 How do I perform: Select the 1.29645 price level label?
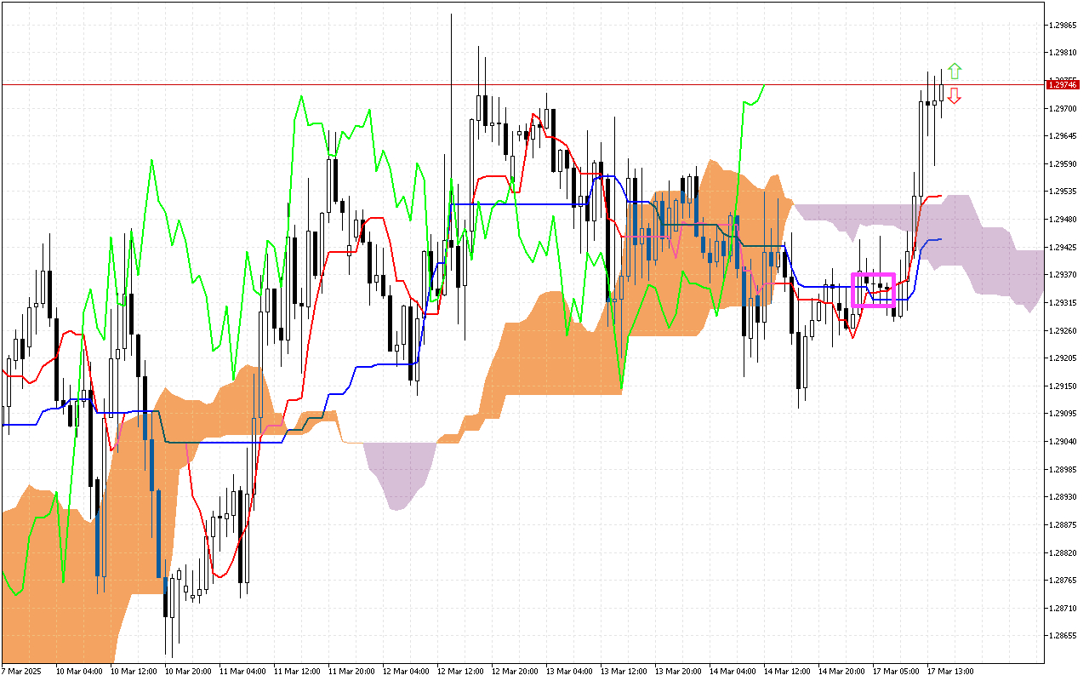1063,136
